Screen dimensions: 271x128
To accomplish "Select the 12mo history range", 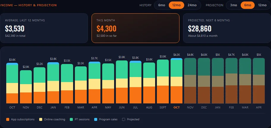I will [x=176, y=5].
